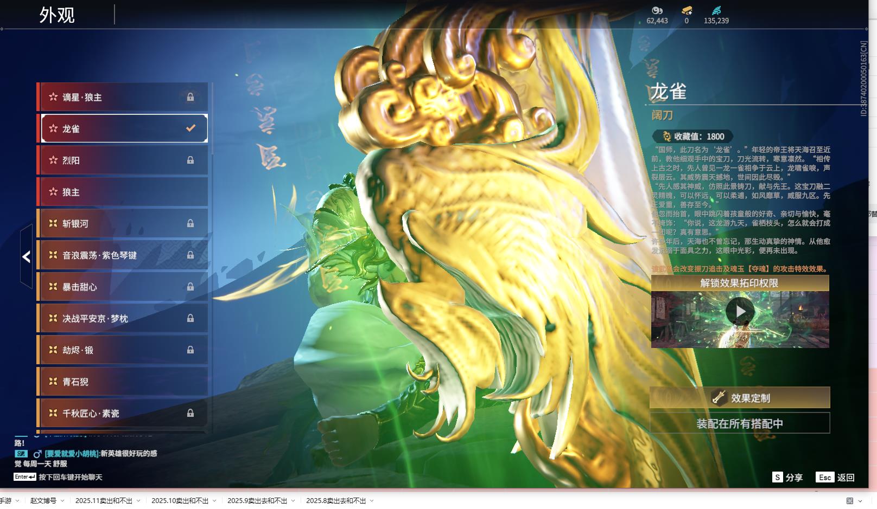Screen dimensions: 877x509
Task: Click the 收藏值 spiral icon
Action: point(666,137)
